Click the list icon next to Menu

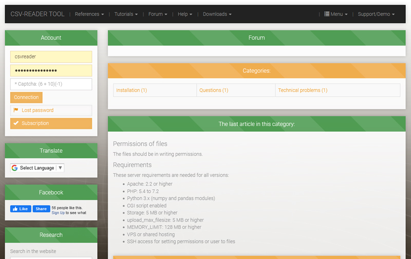pyautogui.click(x=327, y=14)
